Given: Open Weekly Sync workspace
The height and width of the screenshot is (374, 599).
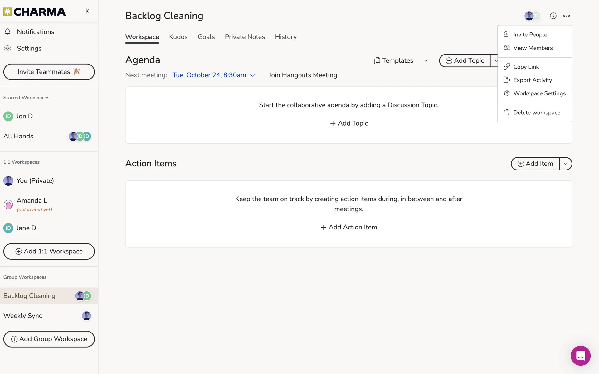Looking at the screenshot, I should [23, 316].
